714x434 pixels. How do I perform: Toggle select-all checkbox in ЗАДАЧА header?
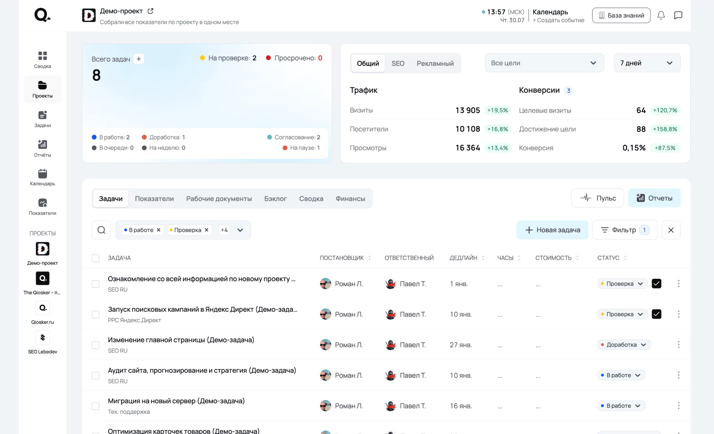pyautogui.click(x=96, y=258)
